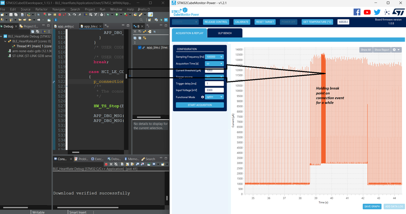
Task: Click Remove All Breakpoints icon in Breakpoints view
Action: pos(140,32)
